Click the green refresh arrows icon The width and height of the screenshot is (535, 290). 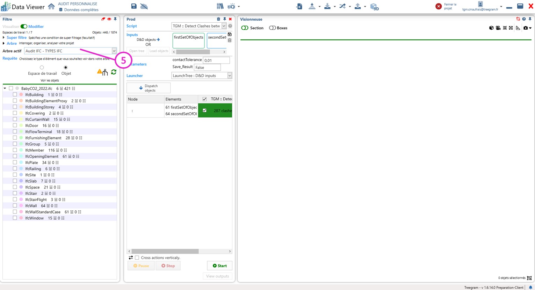point(114,72)
